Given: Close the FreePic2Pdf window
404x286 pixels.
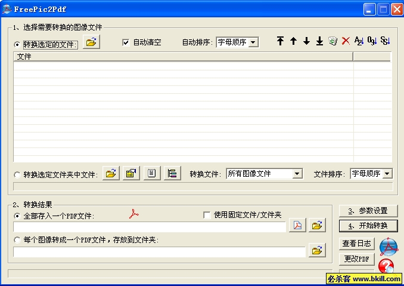Looking at the screenshot, I should click(x=397, y=10).
